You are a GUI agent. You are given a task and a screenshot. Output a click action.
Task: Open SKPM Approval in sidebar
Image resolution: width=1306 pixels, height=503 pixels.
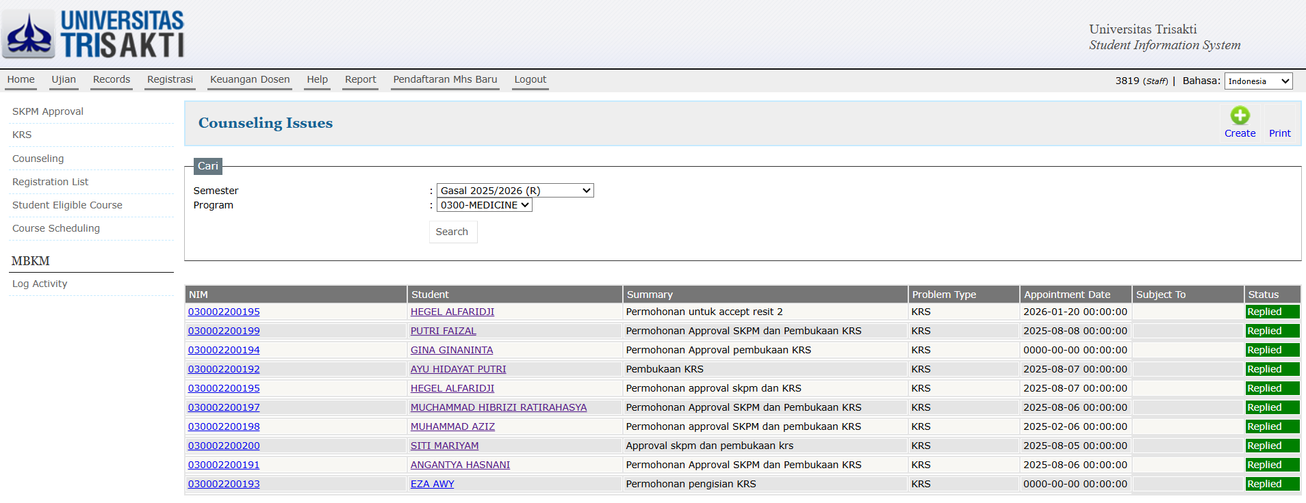click(48, 111)
